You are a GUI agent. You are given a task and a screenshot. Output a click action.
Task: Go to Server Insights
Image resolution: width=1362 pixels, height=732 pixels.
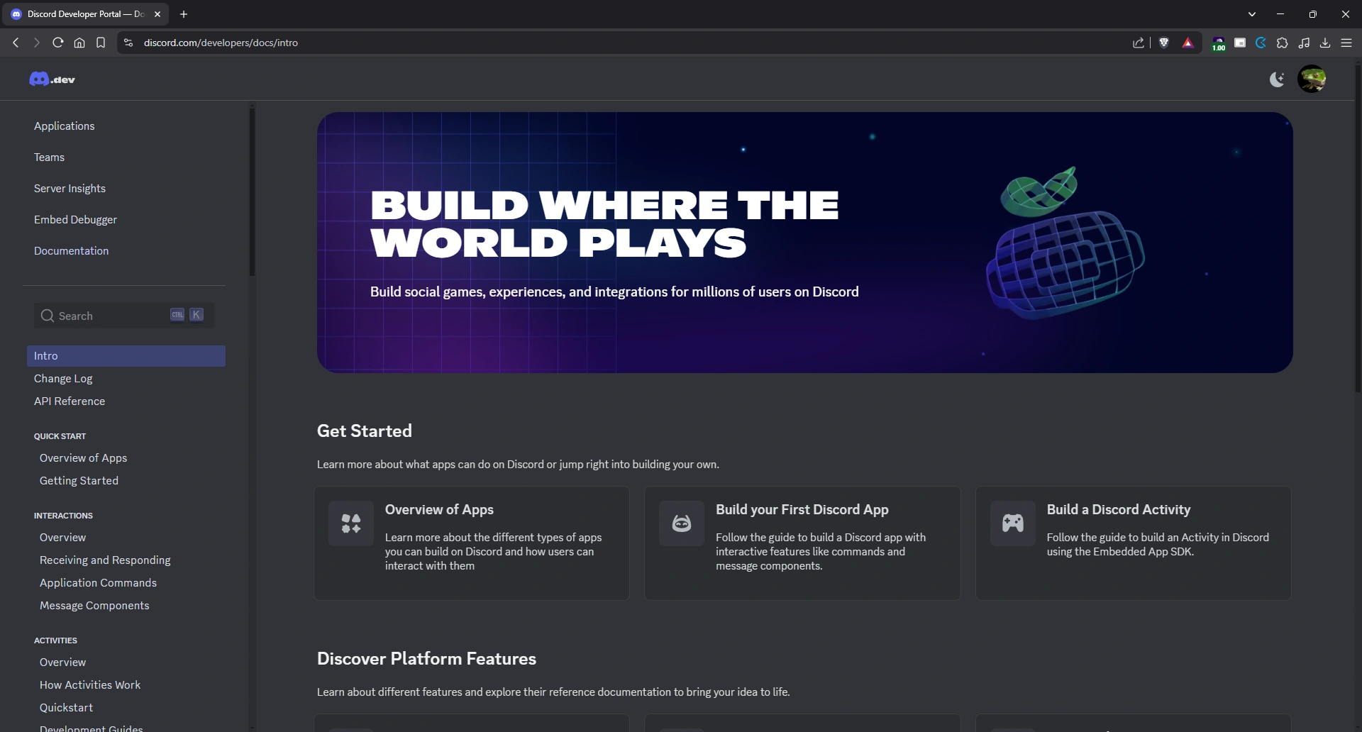pyautogui.click(x=70, y=189)
